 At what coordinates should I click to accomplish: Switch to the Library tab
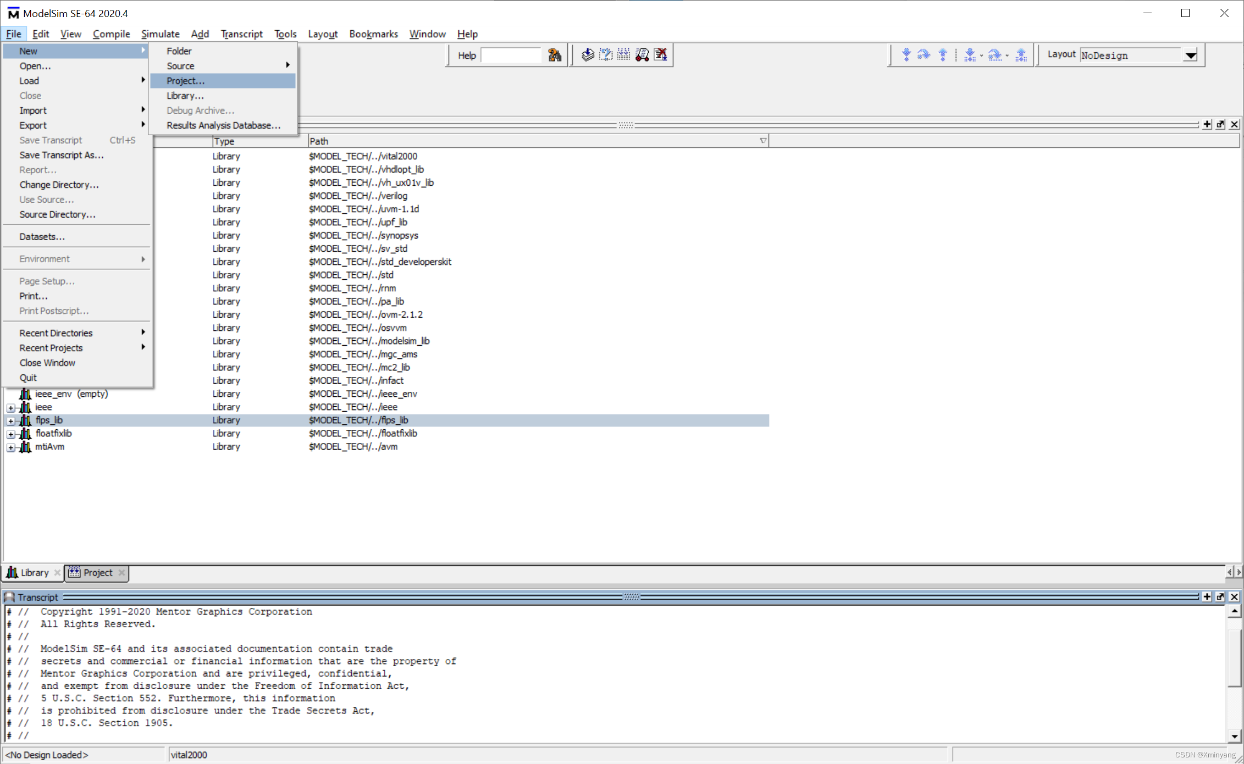point(33,573)
